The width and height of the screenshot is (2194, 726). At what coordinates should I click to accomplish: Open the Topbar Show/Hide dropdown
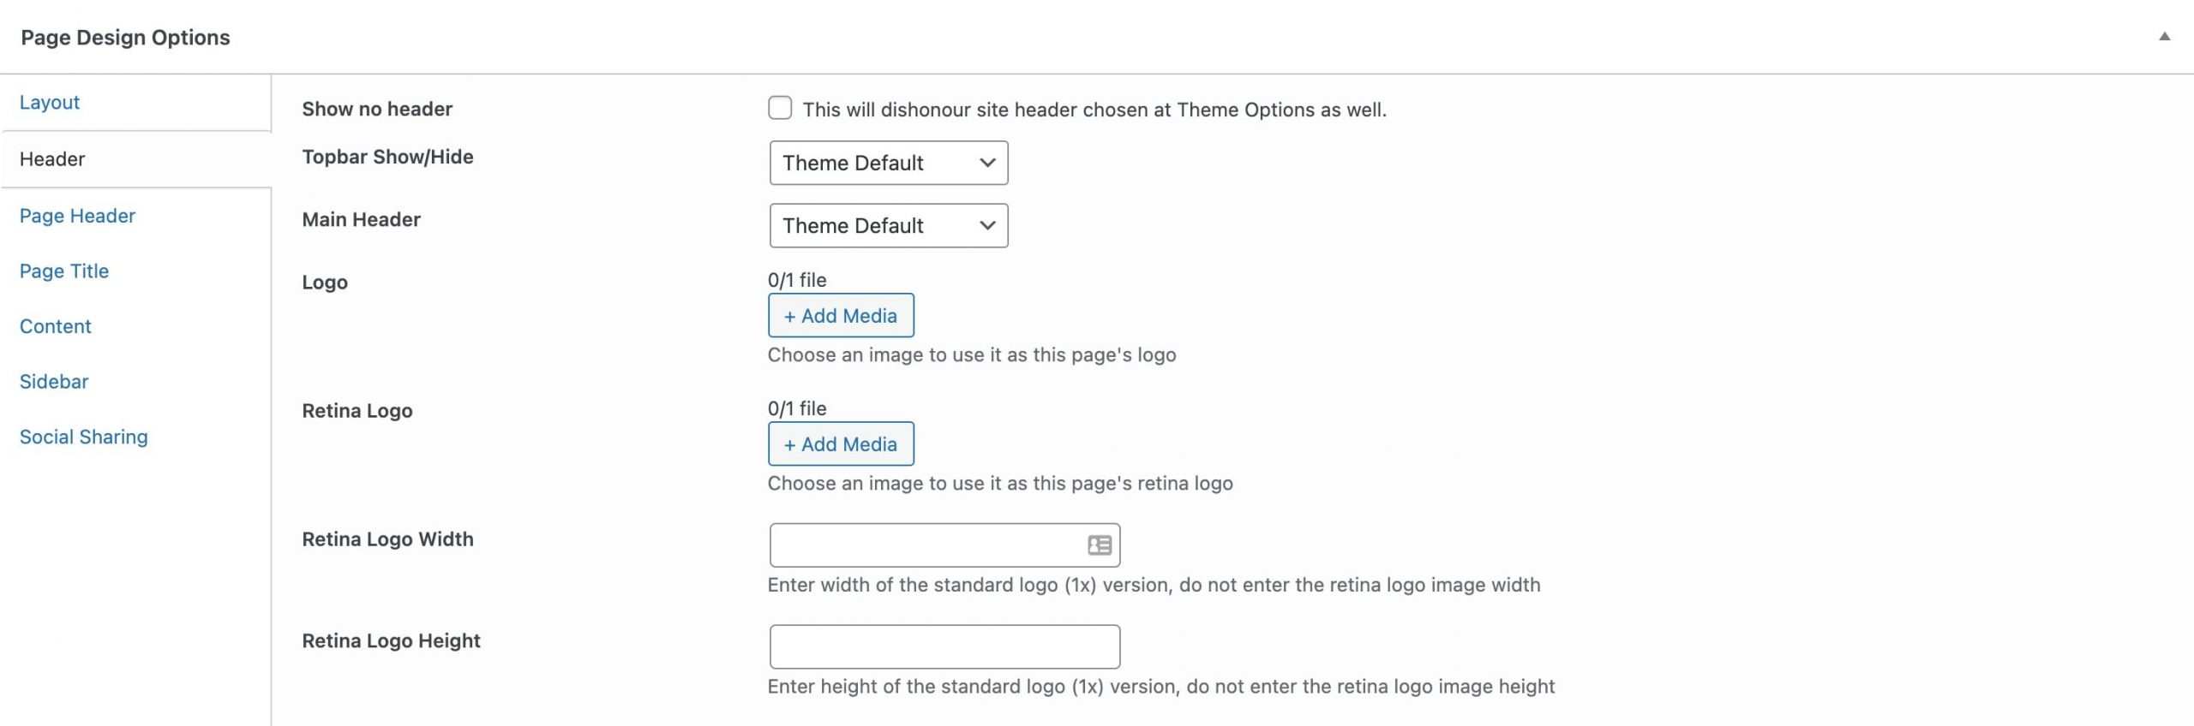(x=889, y=163)
